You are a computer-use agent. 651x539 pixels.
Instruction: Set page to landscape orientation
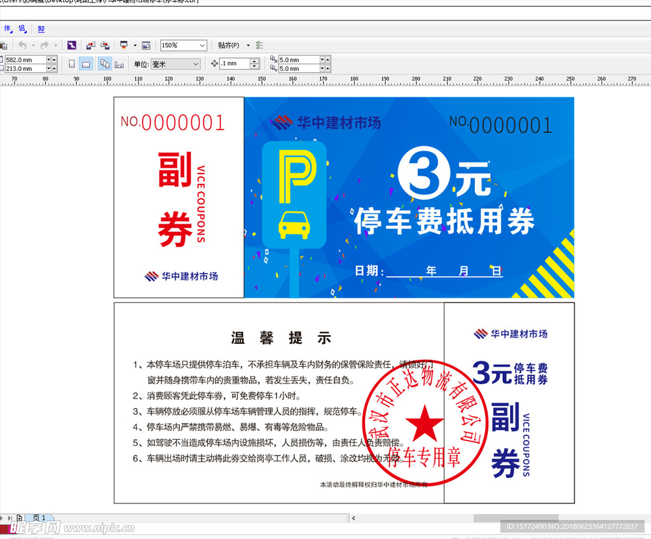86,64
